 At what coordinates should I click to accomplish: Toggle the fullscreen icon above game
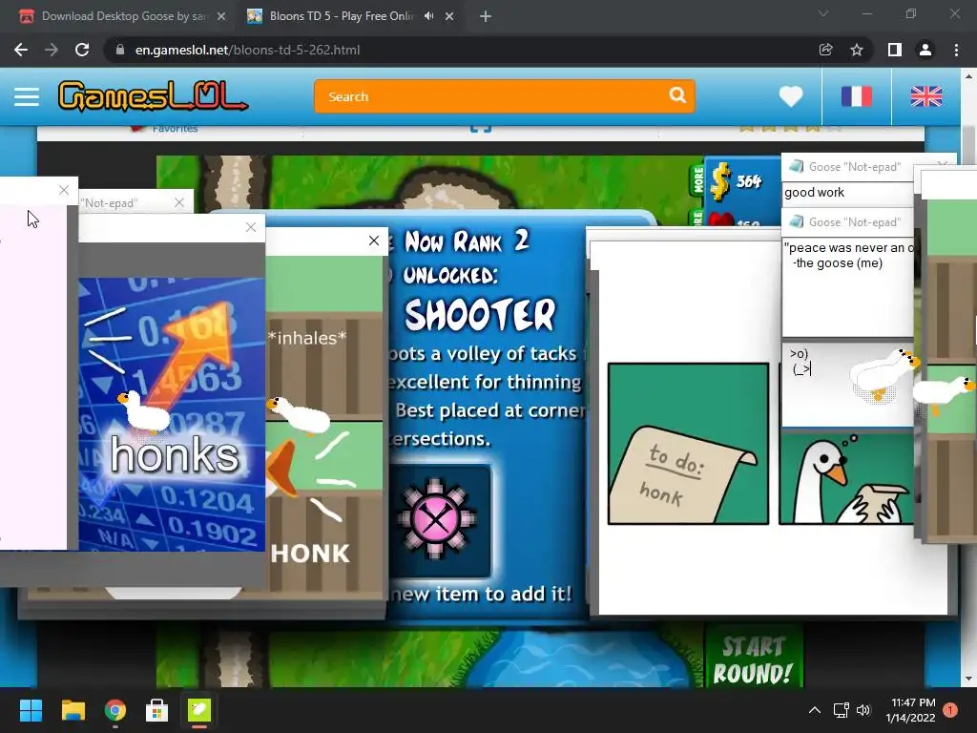pyautogui.click(x=481, y=129)
